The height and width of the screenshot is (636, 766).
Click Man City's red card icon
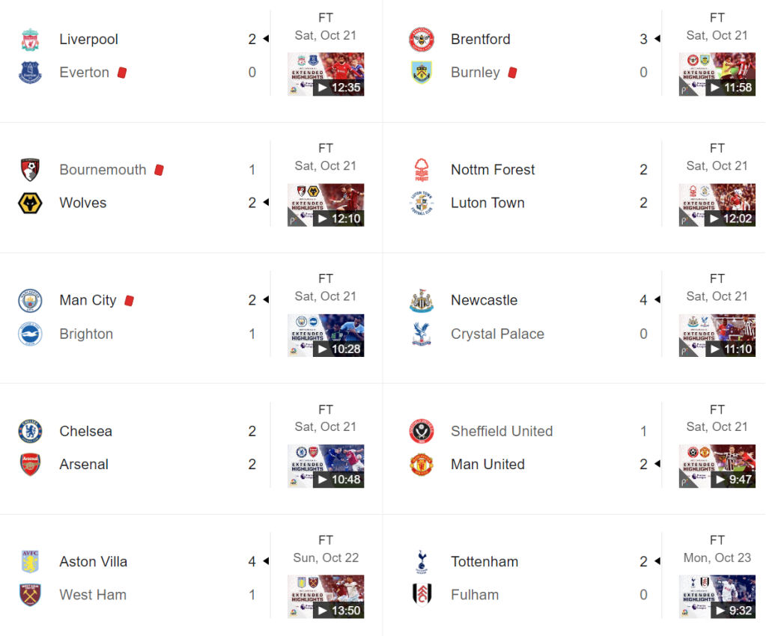[x=129, y=301]
